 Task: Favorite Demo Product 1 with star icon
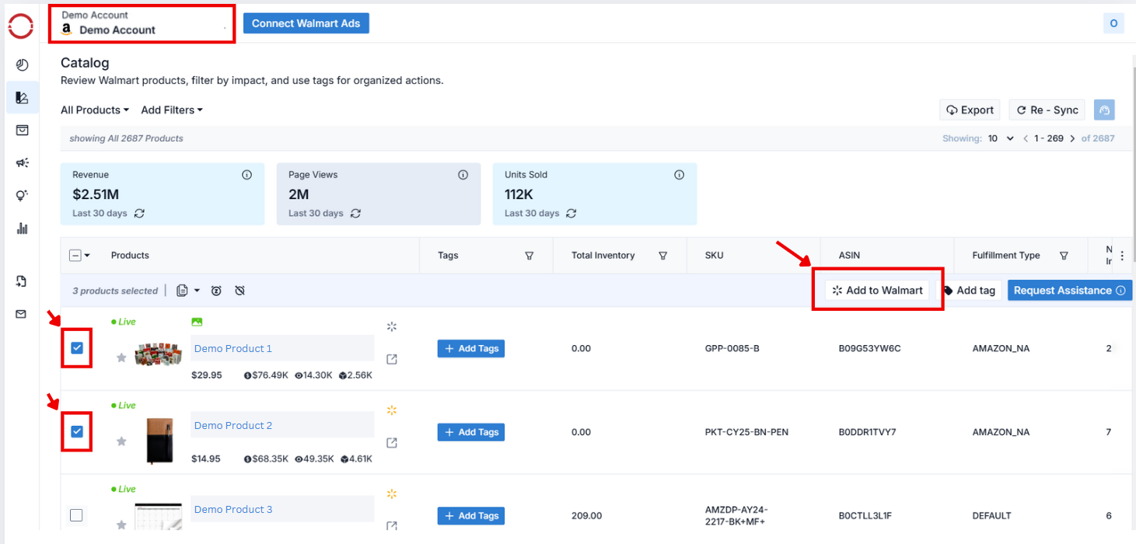click(x=121, y=357)
